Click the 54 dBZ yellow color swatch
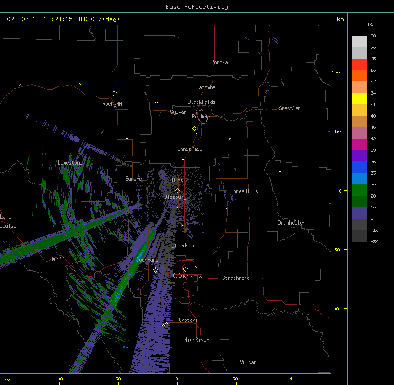 [x=359, y=98]
